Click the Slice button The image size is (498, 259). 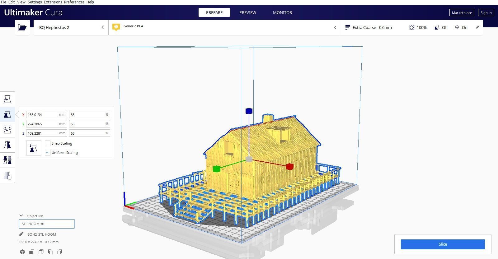click(443, 244)
